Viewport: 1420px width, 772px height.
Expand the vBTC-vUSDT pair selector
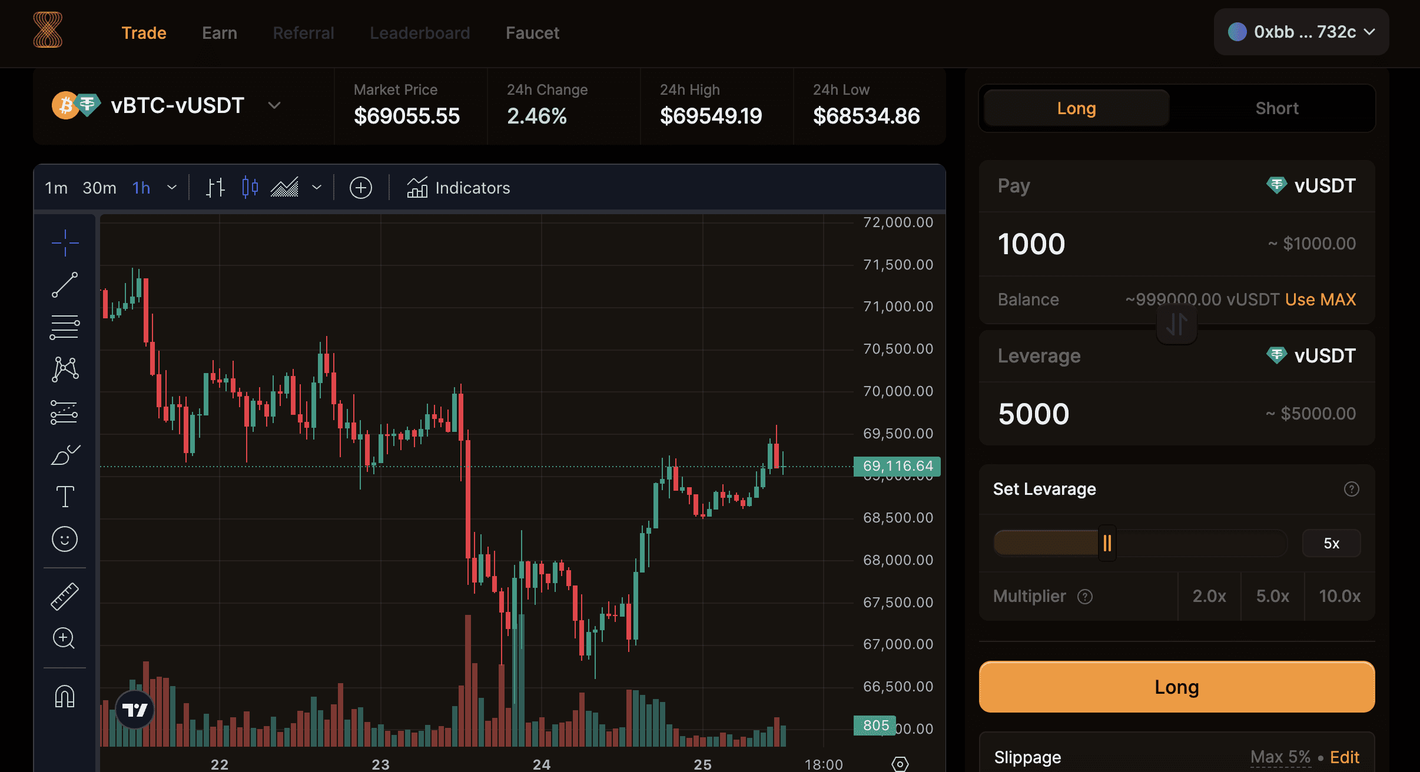(x=274, y=106)
